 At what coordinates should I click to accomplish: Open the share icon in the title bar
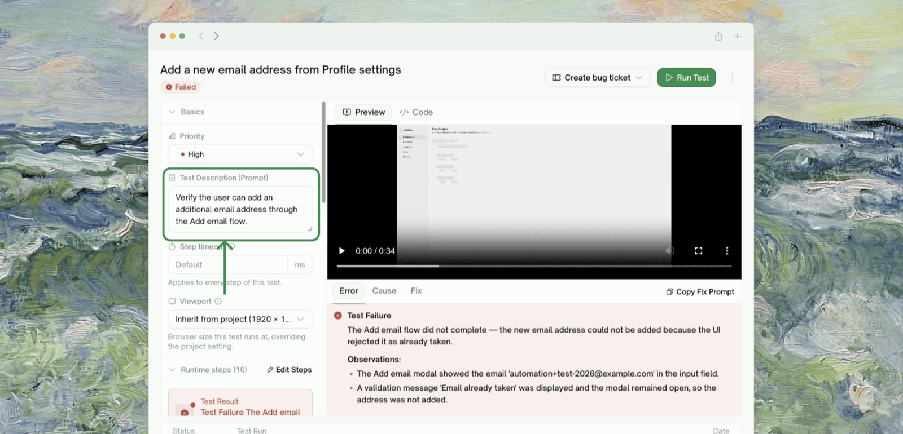[x=718, y=36]
